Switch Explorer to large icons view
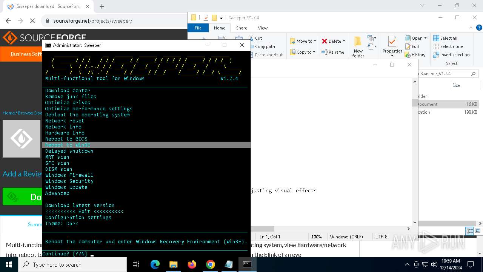The image size is (483, 272). tap(477, 230)
